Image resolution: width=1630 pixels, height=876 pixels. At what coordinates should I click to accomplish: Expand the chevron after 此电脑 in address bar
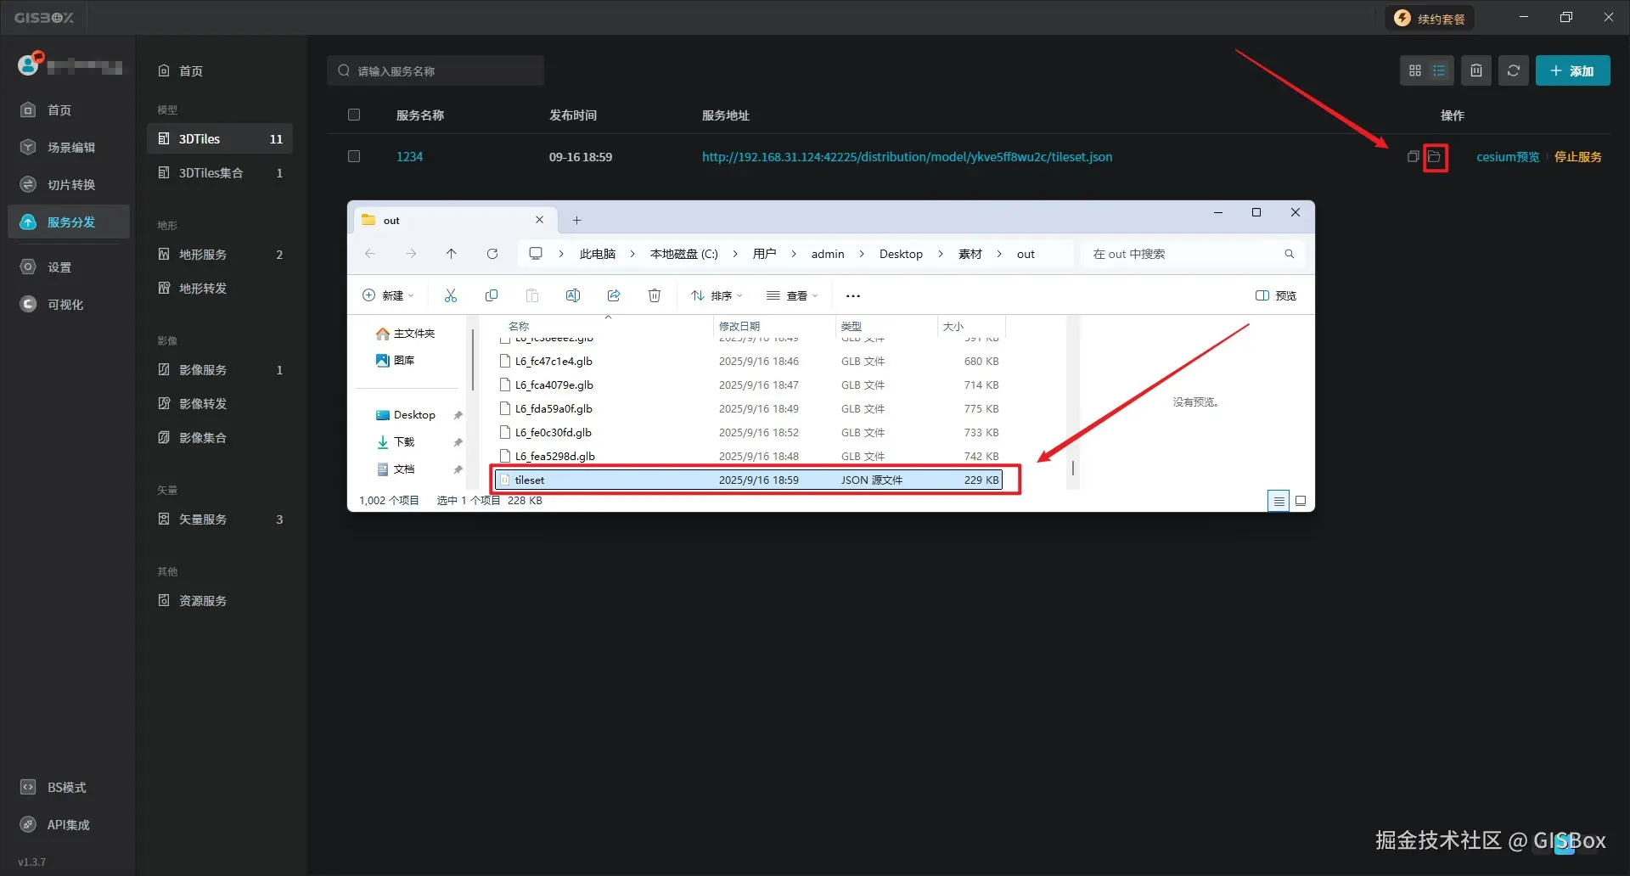(632, 254)
